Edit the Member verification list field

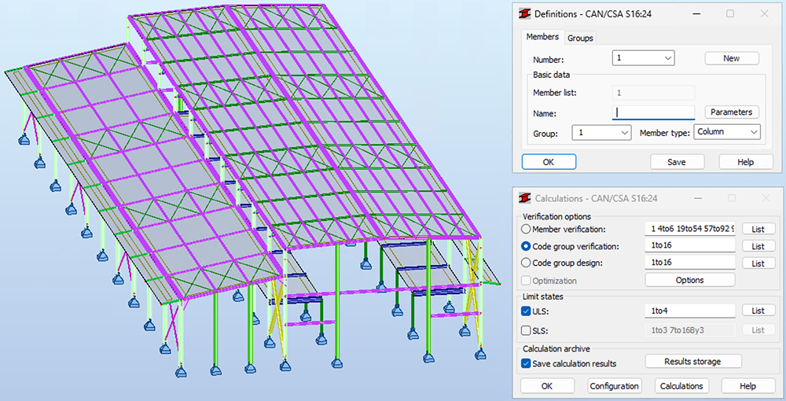click(x=690, y=229)
